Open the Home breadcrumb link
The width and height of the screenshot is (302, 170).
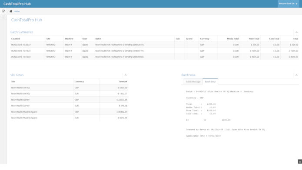(17, 11)
